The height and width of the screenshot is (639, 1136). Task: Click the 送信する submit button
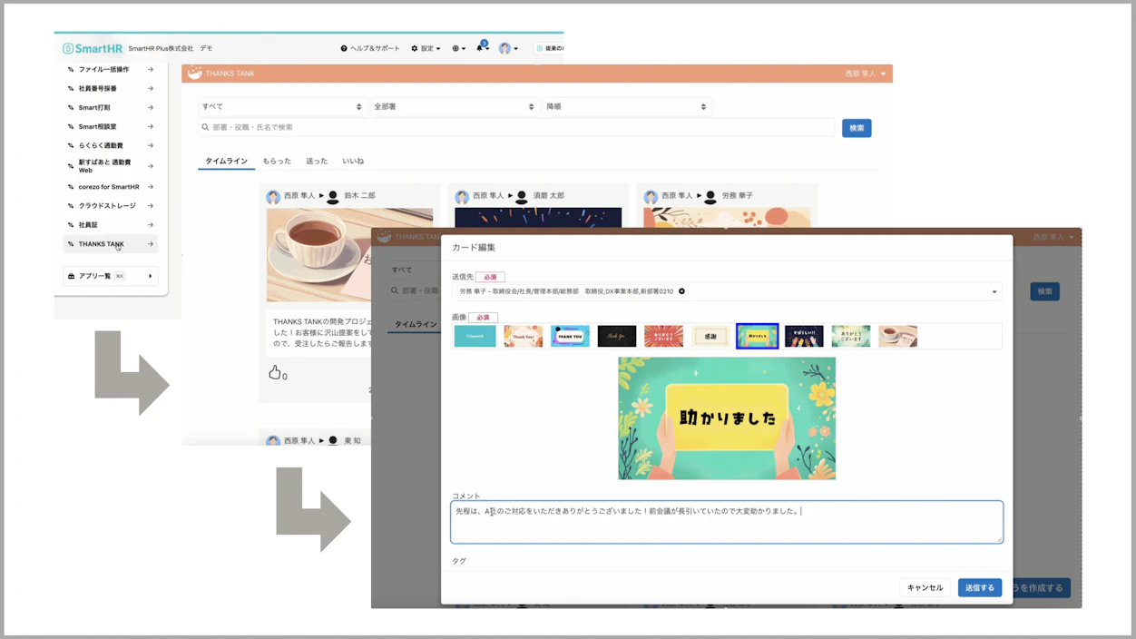[979, 587]
